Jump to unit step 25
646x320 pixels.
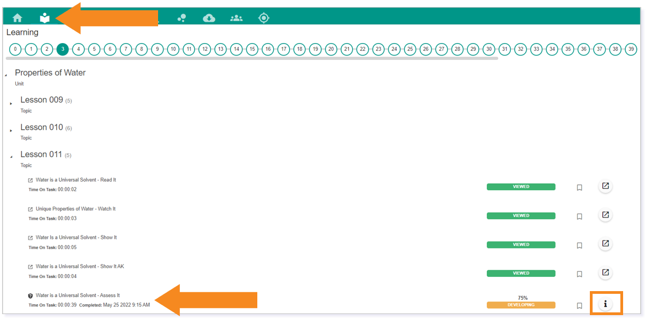pos(410,49)
